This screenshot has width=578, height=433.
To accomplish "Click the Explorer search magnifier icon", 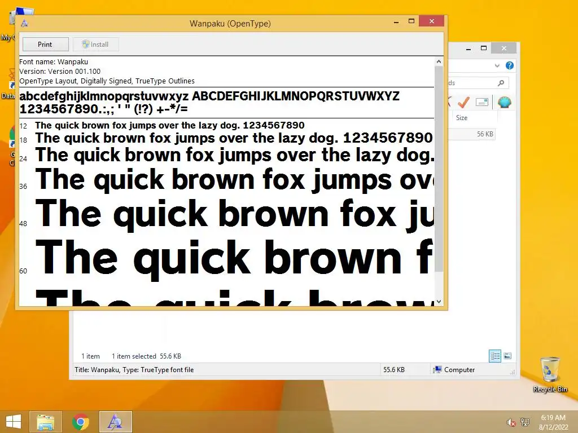I will [x=501, y=83].
